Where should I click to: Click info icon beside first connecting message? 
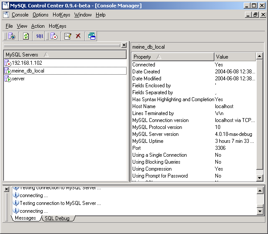pyautogui.click(x=16, y=195)
